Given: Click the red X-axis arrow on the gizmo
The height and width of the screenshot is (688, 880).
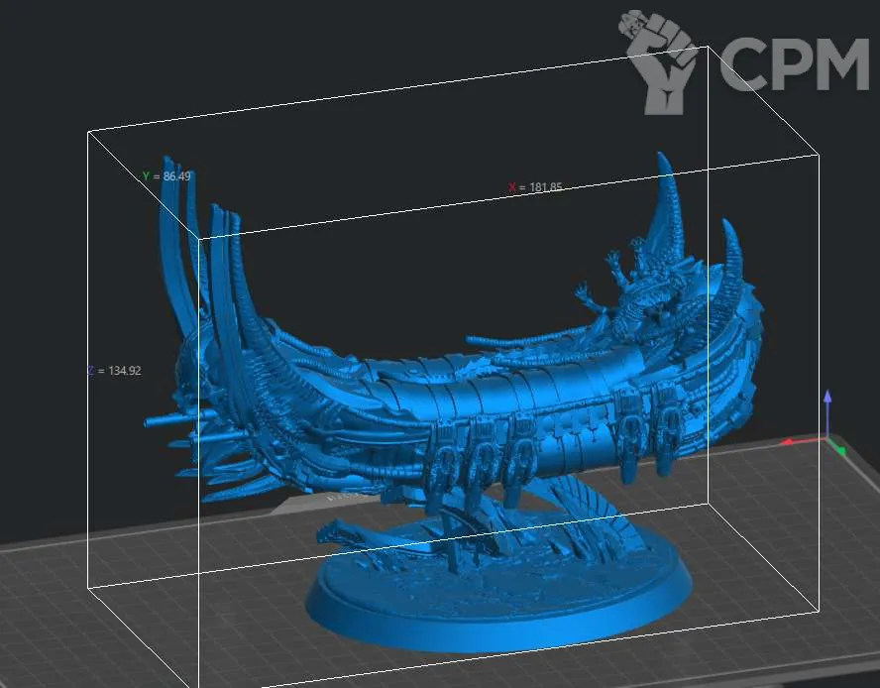Looking at the screenshot, I should click(790, 442).
